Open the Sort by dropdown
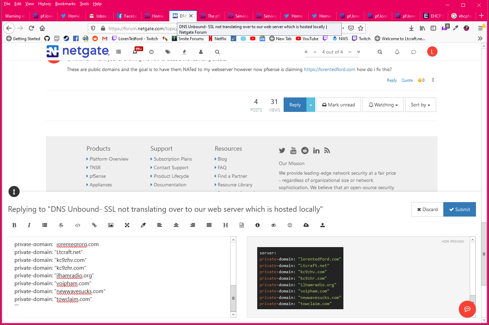The image size is (489, 325). click(420, 105)
